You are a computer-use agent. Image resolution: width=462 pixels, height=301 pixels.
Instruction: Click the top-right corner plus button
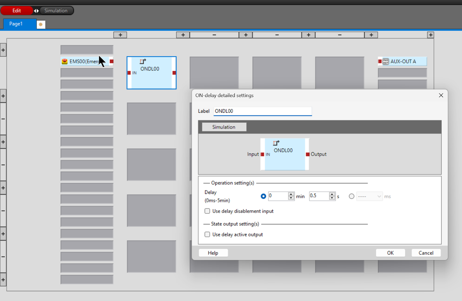click(431, 35)
